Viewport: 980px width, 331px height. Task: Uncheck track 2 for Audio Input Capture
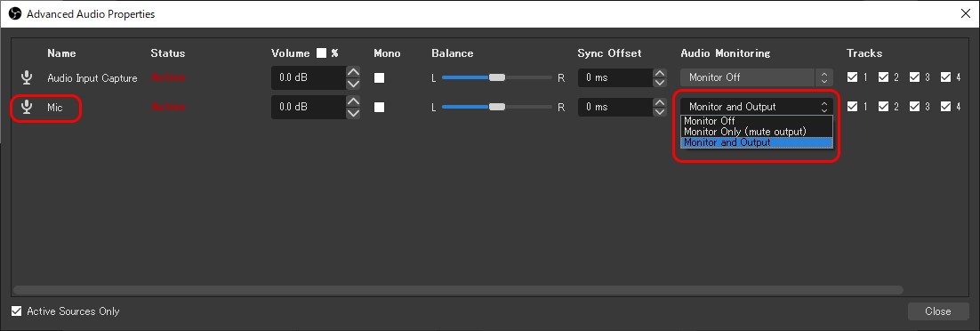coord(884,77)
